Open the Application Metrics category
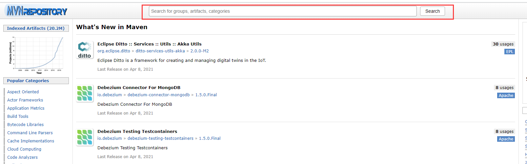Image resolution: width=527 pixels, height=164 pixels. pos(26,108)
